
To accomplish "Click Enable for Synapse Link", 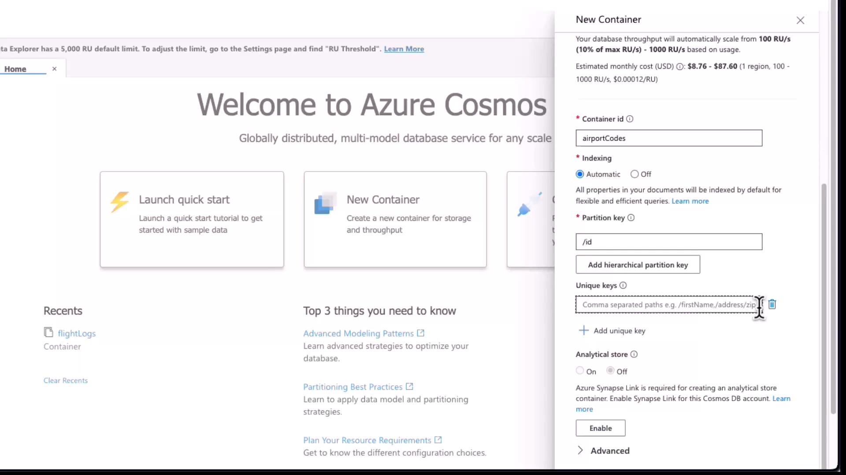I will [x=600, y=428].
